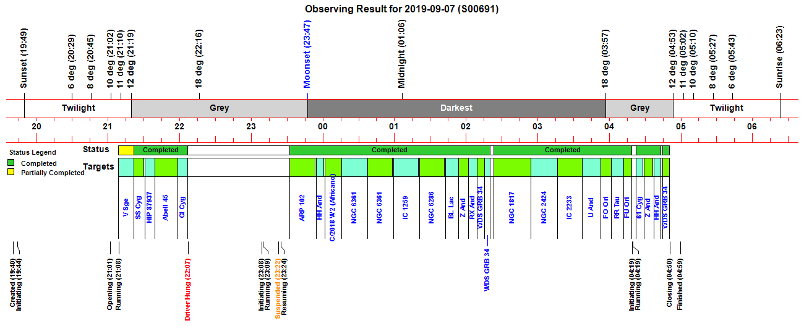The image size is (804, 336).
Task: Select the blue Moonset (23:47) marker
Action: [307, 54]
